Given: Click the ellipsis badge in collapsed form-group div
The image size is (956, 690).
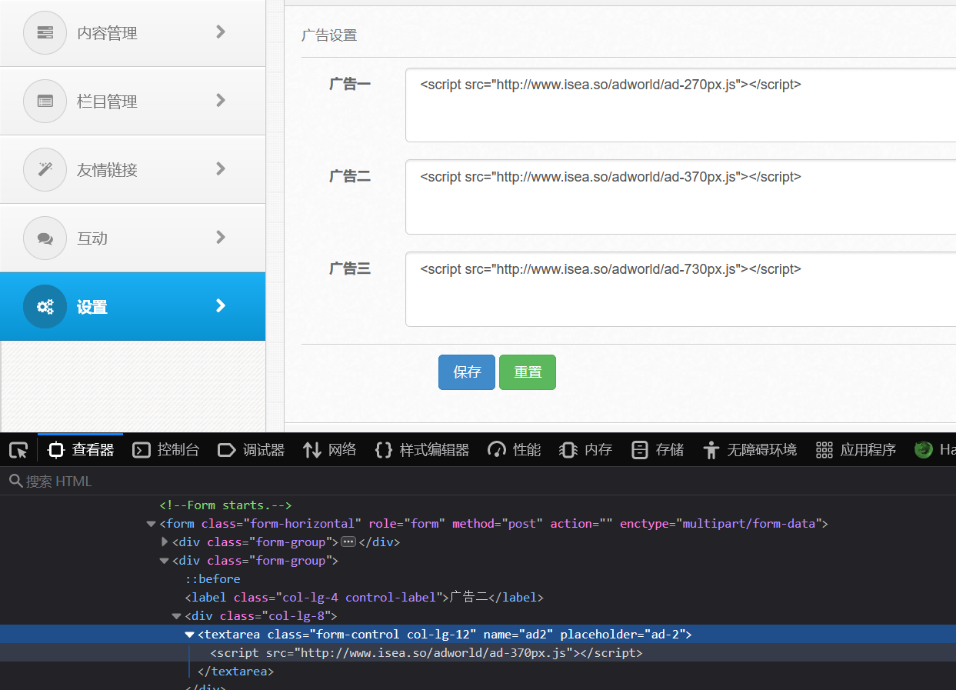Looking at the screenshot, I should pos(348,542).
